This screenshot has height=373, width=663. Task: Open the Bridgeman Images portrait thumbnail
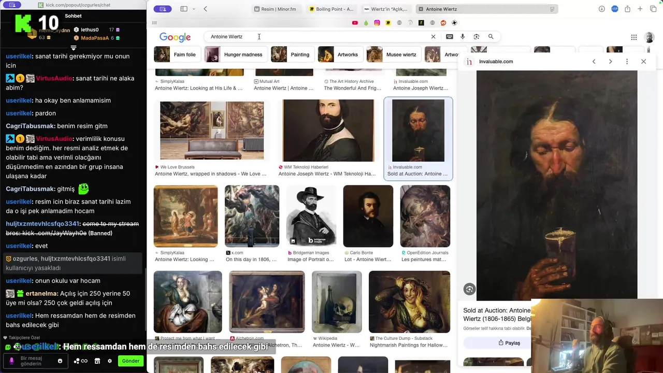click(311, 216)
